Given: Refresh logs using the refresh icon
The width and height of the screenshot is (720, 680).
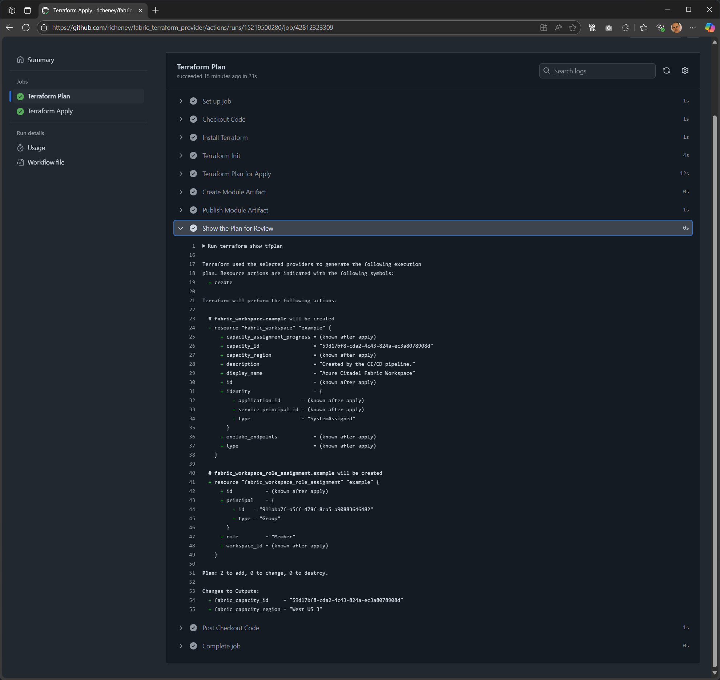Looking at the screenshot, I should [667, 70].
